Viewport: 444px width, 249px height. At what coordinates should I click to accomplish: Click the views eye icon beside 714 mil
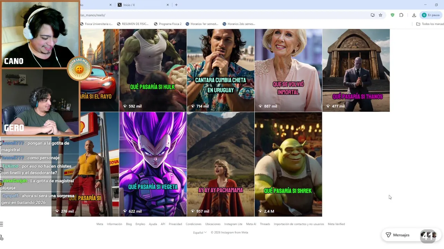(193, 106)
